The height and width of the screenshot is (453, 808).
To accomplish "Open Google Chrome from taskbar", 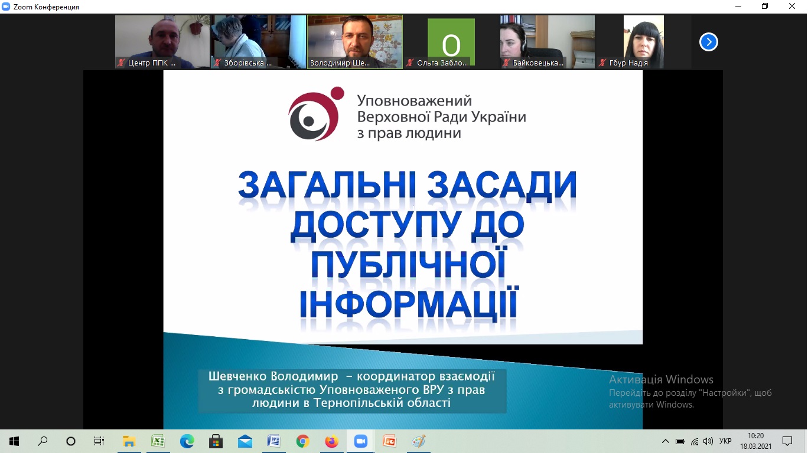I will [302, 441].
